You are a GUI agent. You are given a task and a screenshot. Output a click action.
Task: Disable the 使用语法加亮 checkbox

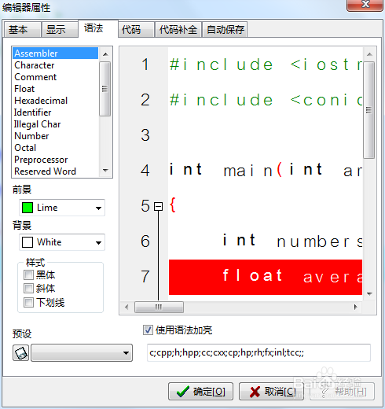(x=148, y=330)
